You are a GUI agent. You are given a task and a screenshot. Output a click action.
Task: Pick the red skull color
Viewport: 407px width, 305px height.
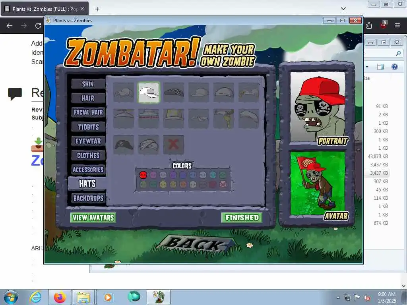tap(143, 175)
